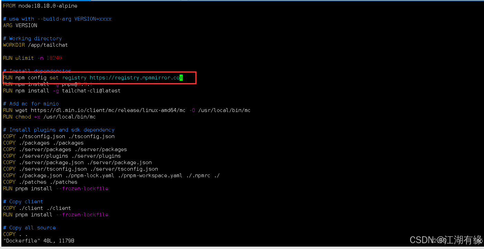Screen dimensions: 484x249
Task: Click the line "COPY ./tsconfig.json ./tsconfig.json"
Action: (59, 136)
